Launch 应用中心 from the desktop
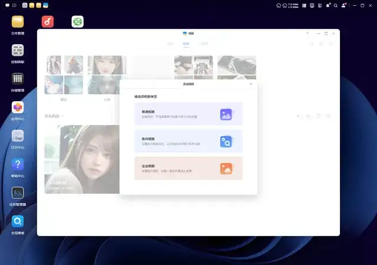 point(18,107)
